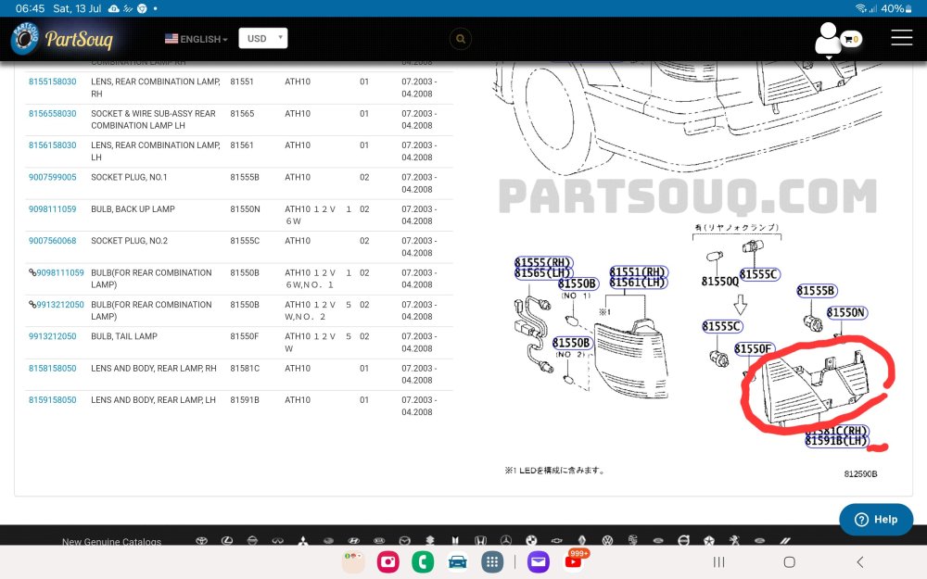Viewport: 927px width, 579px height.
Task: Open the Mercedes catalog logo in footer
Action: [x=506, y=541]
